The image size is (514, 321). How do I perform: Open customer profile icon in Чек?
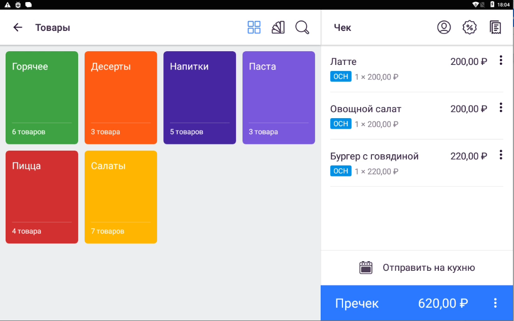[444, 27]
